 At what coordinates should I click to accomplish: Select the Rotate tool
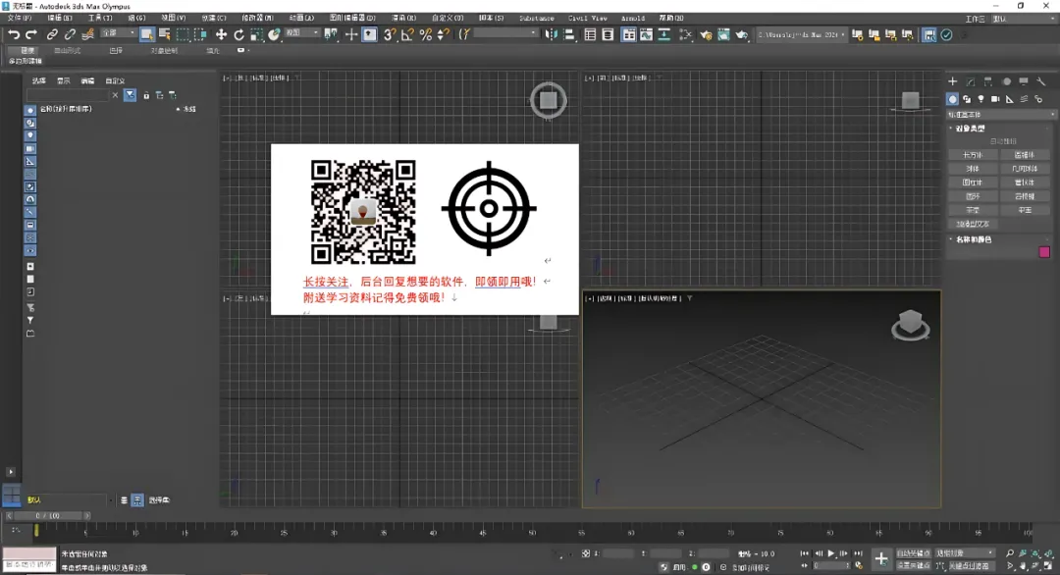(x=238, y=34)
